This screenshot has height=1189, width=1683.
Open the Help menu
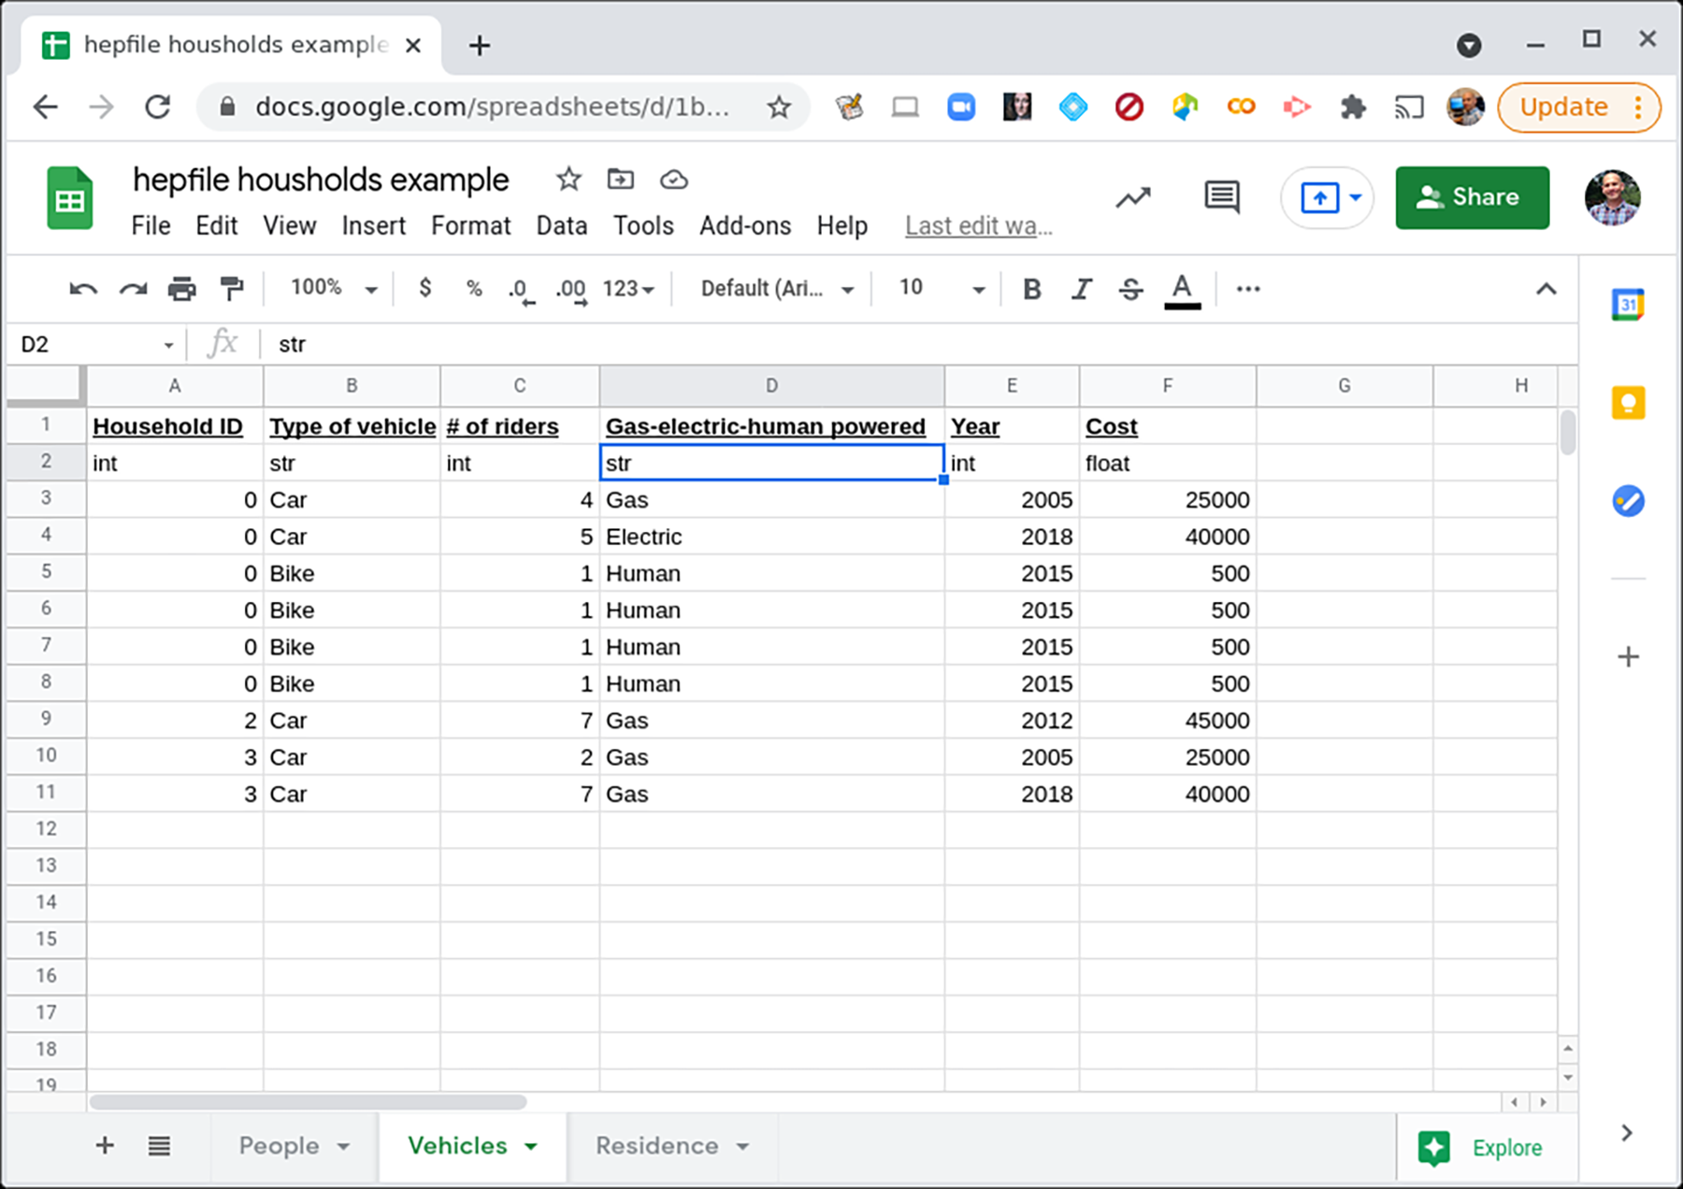841,226
